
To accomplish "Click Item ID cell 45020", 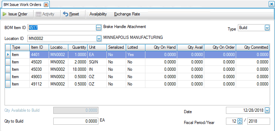I will coord(39,62).
